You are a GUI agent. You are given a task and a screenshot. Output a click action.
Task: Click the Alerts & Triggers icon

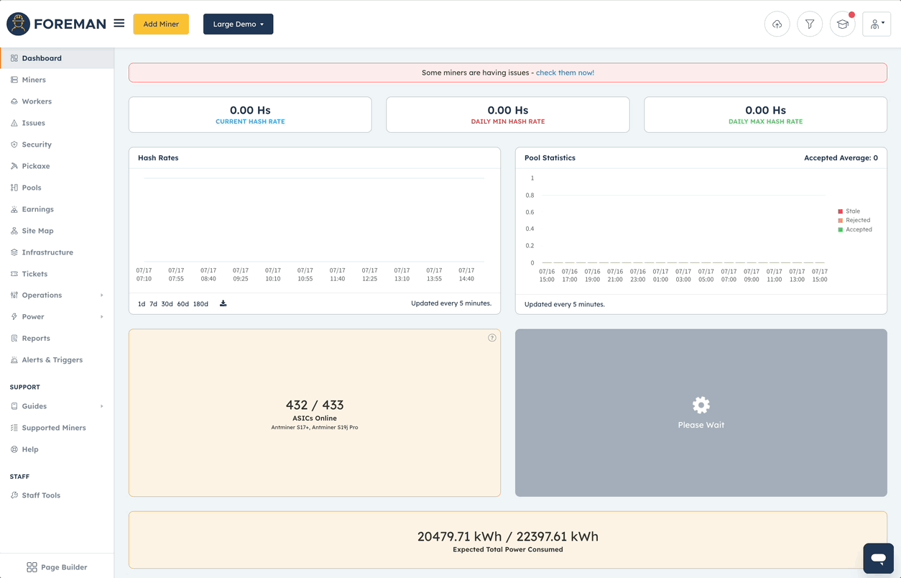[14, 359]
